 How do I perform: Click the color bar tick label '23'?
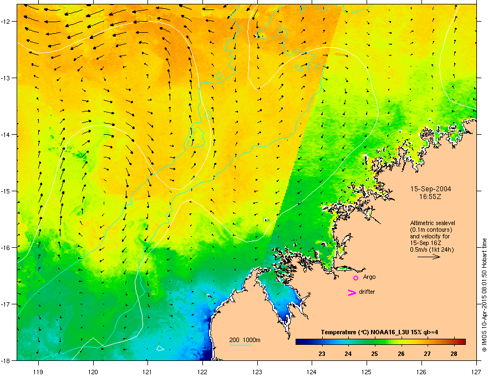pyautogui.click(x=322, y=354)
